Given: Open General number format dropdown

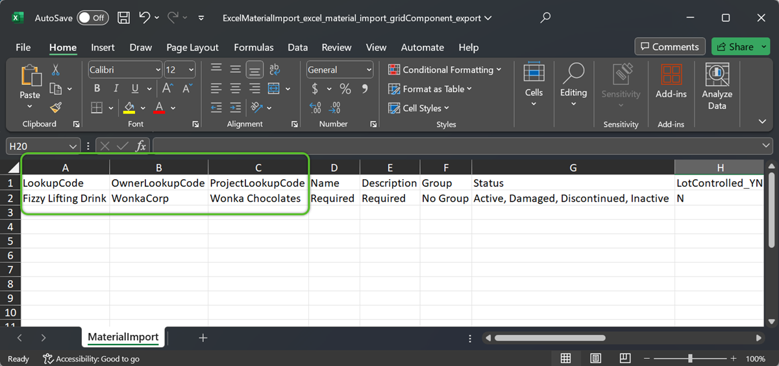Looking at the screenshot, I should [x=369, y=69].
